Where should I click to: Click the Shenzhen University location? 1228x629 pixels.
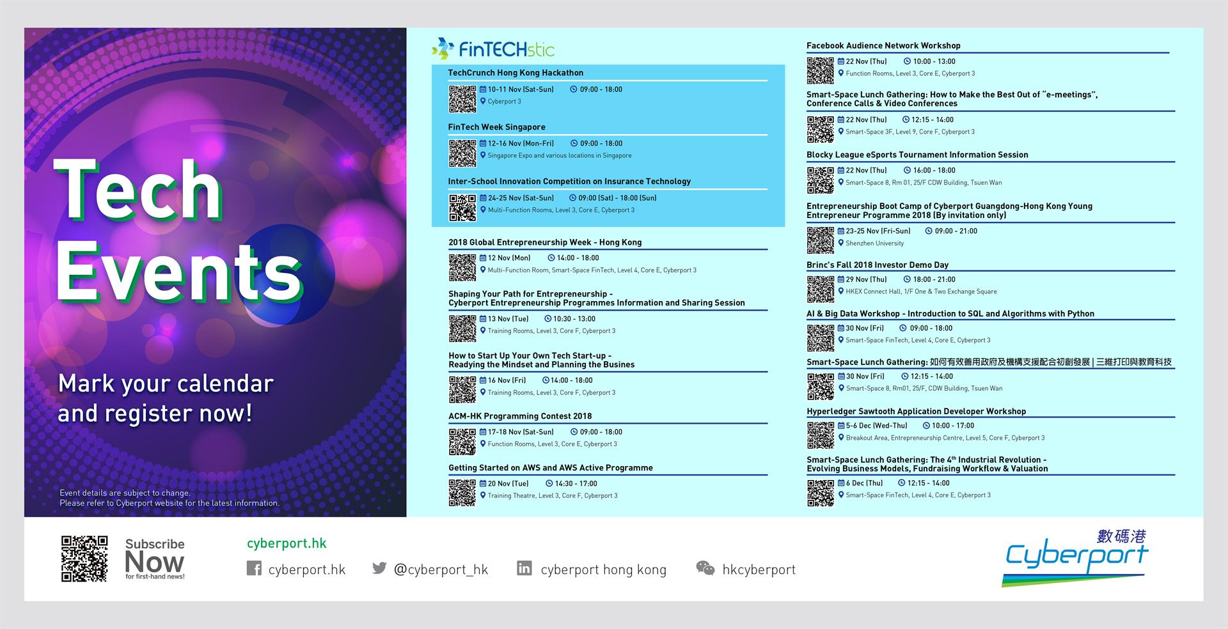tap(874, 244)
